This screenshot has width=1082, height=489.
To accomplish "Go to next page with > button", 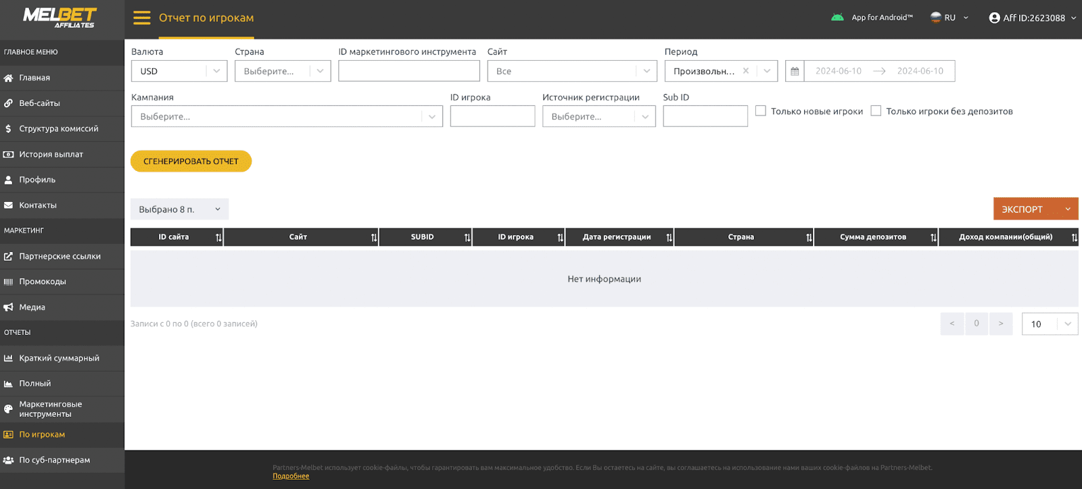I will [x=1001, y=324].
